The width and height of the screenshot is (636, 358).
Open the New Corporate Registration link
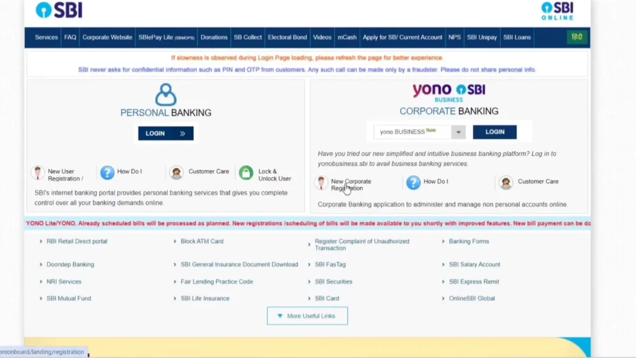351,185
